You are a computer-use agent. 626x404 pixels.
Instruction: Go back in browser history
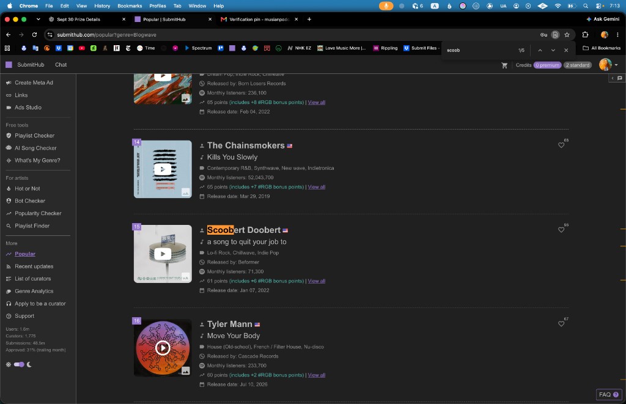9,35
